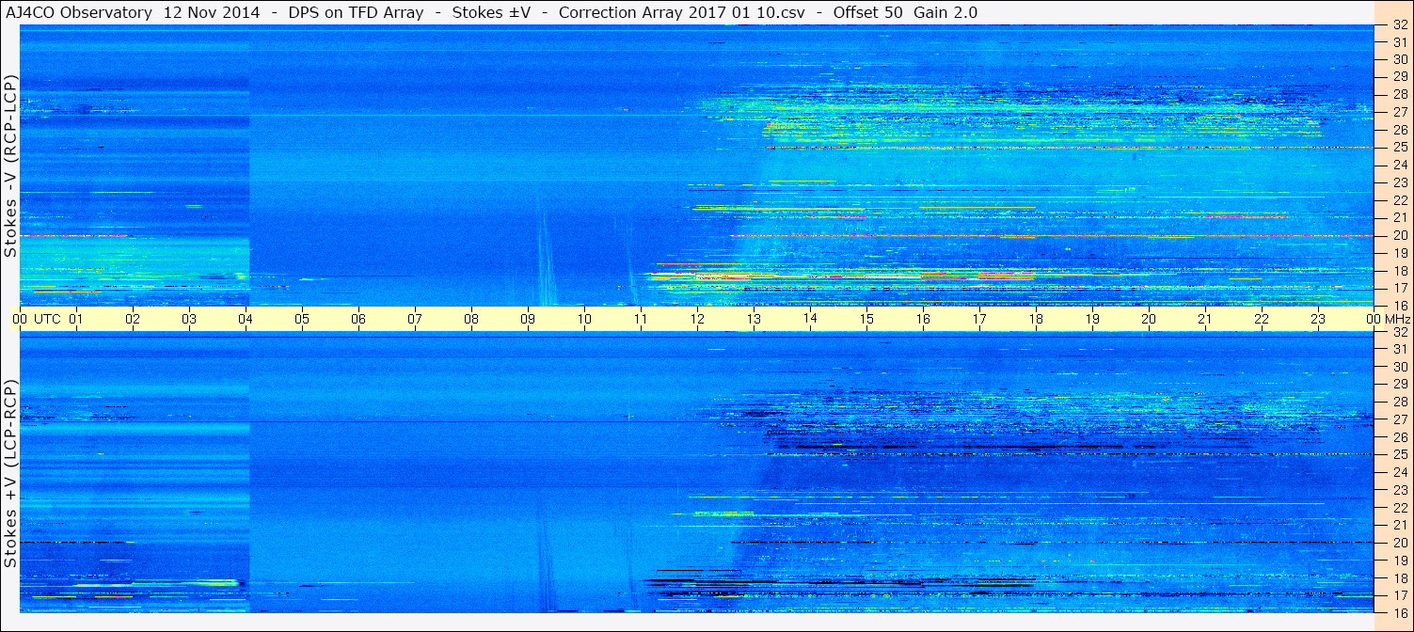Click the 23 MHz tick of Stokes +V panel
Image resolution: width=1414 pixels, height=632 pixels.
(x=1399, y=490)
